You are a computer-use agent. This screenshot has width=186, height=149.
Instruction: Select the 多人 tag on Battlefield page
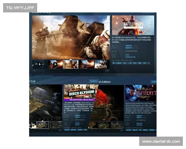pos(125,63)
